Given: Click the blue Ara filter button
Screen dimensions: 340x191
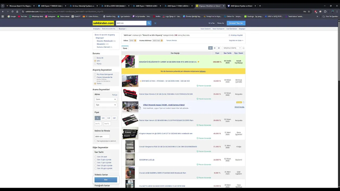Looking at the screenshot, I should [106, 180].
